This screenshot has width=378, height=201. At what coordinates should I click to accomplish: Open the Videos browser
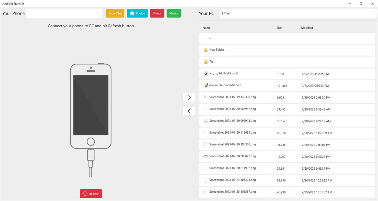coord(157,13)
